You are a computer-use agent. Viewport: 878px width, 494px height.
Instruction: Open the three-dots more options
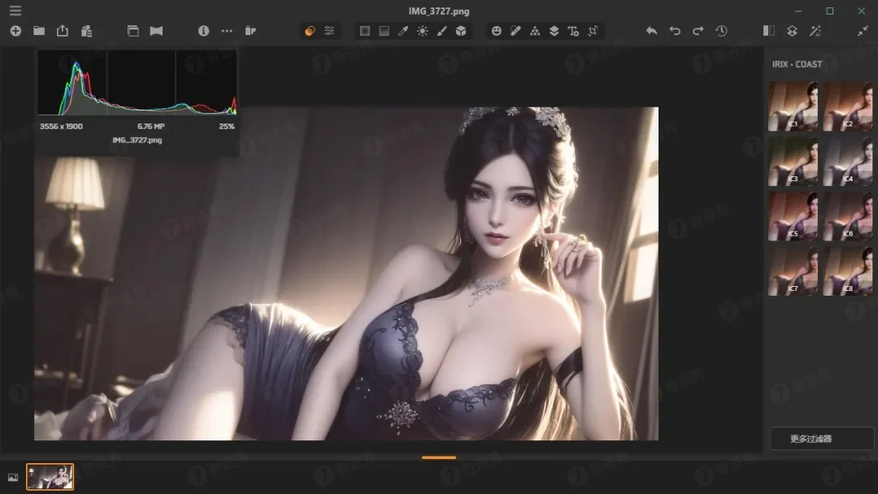[227, 31]
